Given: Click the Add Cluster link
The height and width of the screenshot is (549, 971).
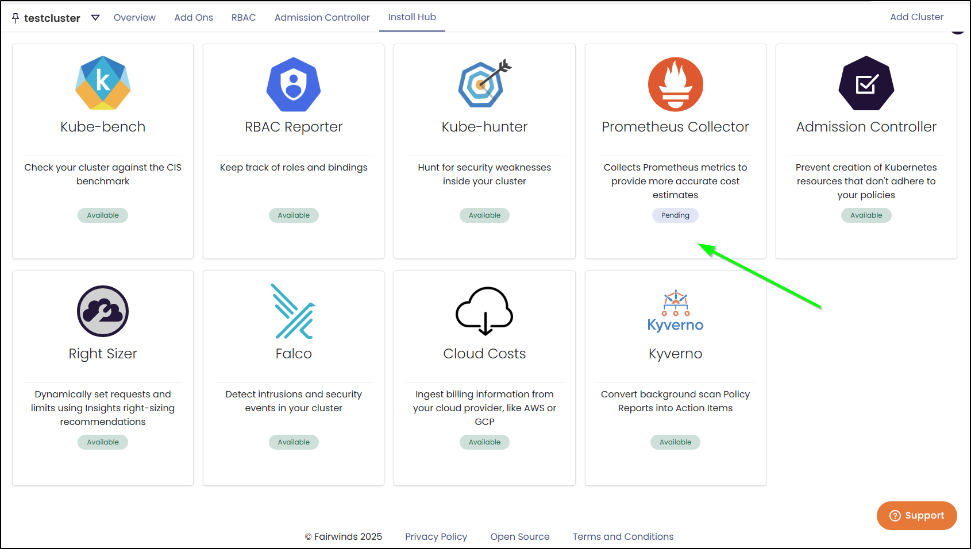Looking at the screenshot, I should pos(916,17).
